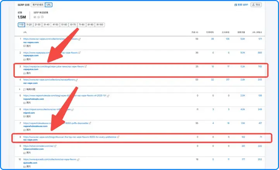Image resolution: width=279 pixels, height=170 pixels.
Task: Open external link icon for vapejuice.com URL
Action: 86,66
